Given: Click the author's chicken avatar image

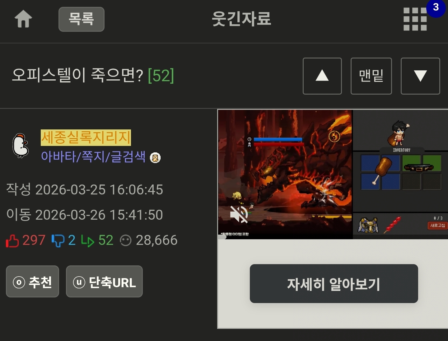Looking at the screenshot, I should [21, 146].
